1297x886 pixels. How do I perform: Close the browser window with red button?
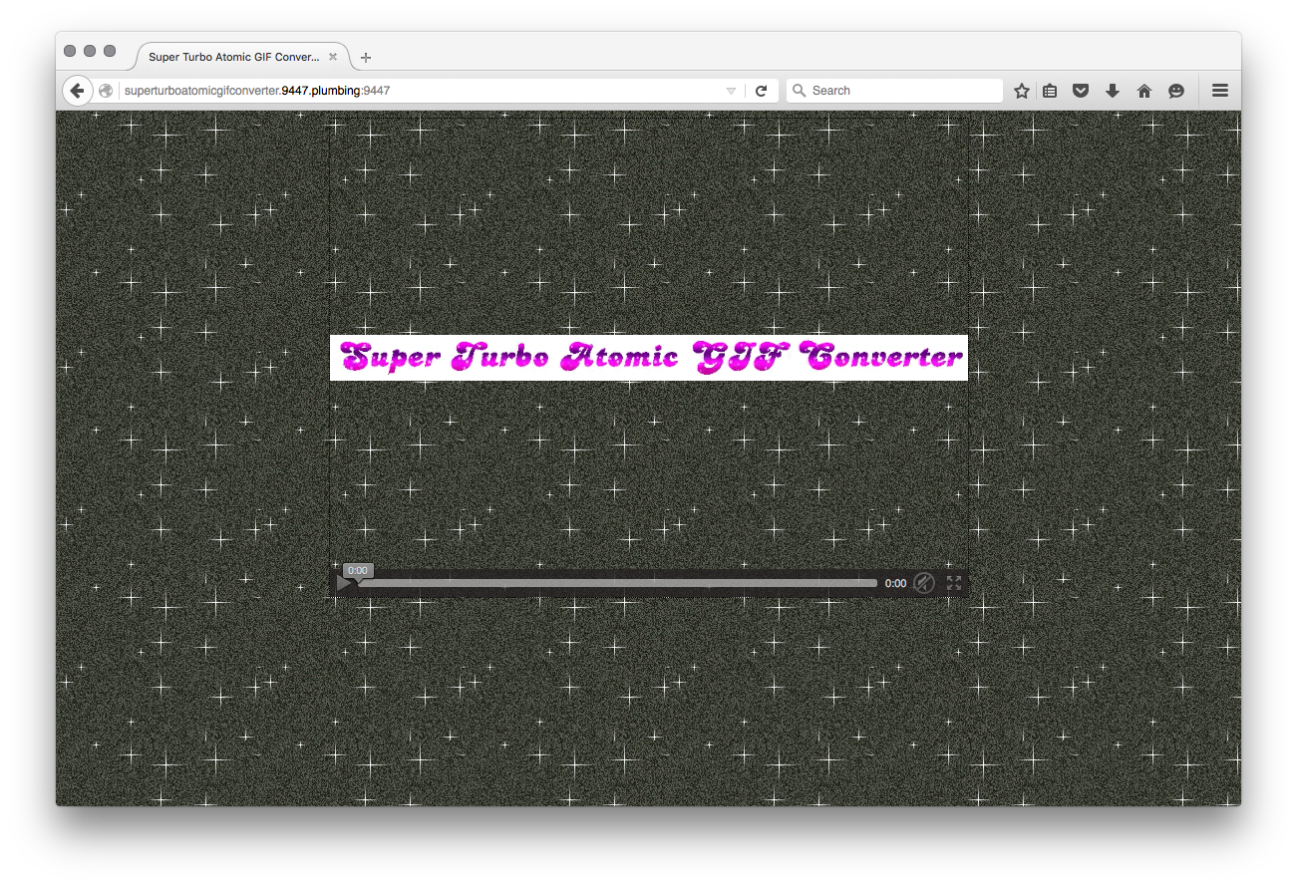coord(70,51)
